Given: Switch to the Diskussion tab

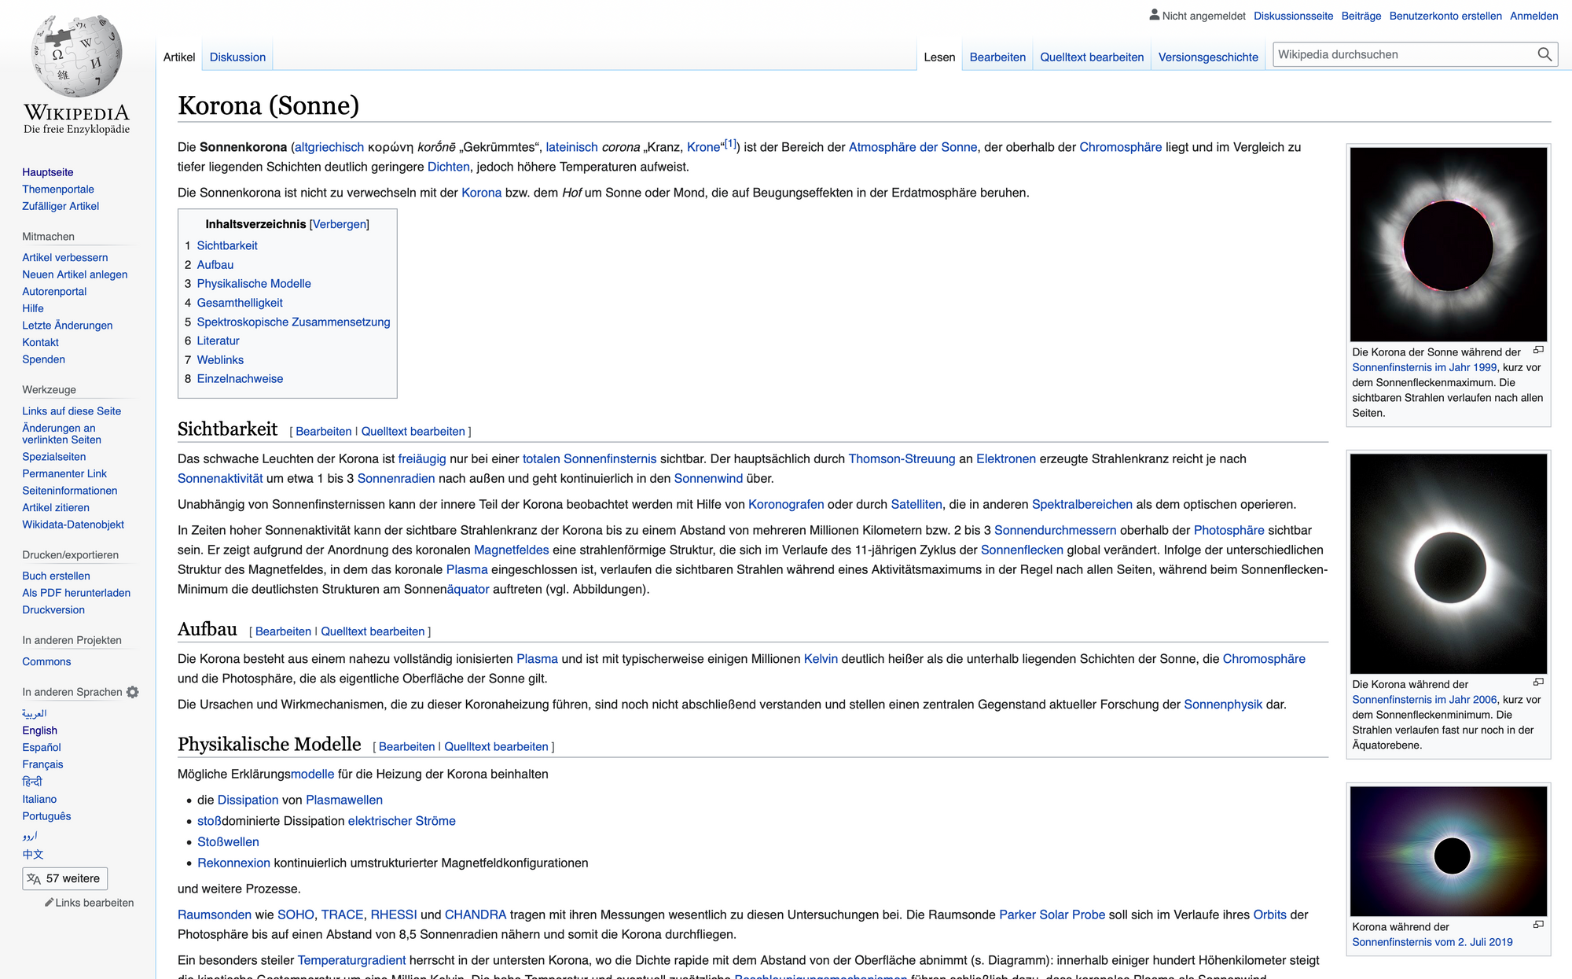Looking at the screenshot, I should (237, 57).
